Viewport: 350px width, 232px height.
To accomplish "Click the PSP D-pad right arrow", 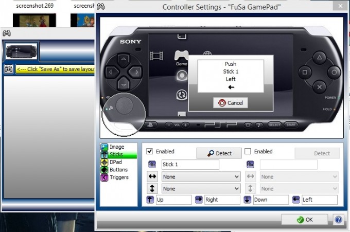I will pos(136,72).
